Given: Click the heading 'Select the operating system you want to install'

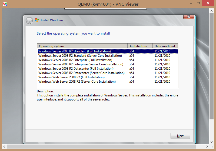Looking at the screenshot, I should click(x=73, y=33).
